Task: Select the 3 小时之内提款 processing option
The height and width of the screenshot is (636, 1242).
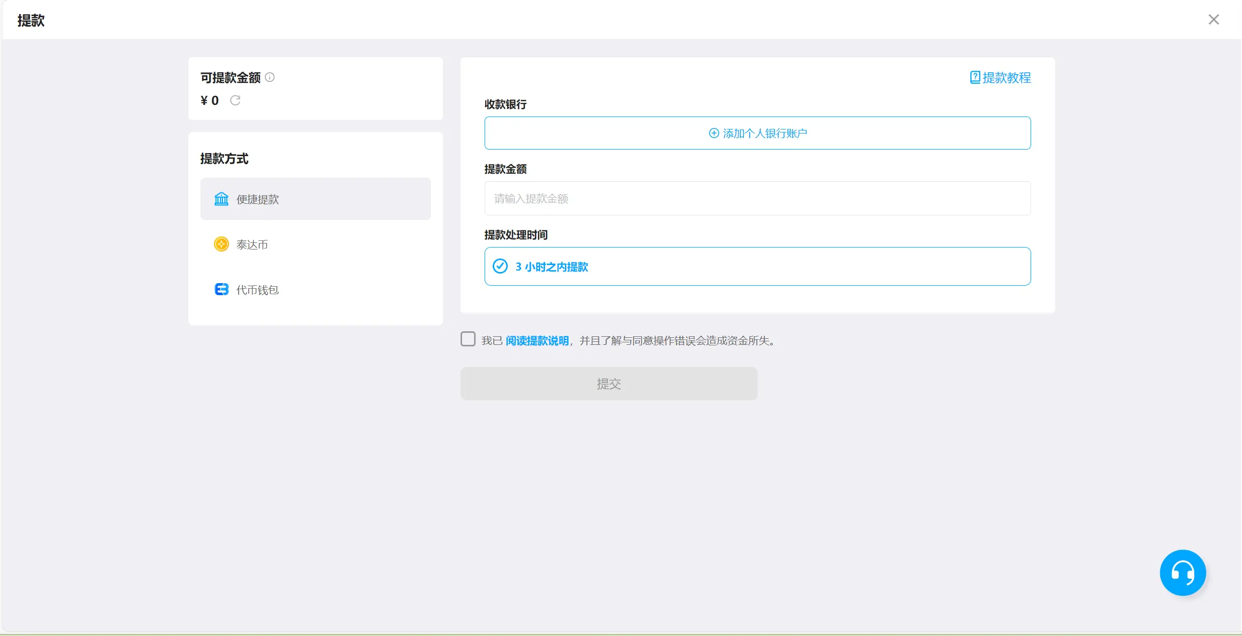Action: tap(757, 266)
